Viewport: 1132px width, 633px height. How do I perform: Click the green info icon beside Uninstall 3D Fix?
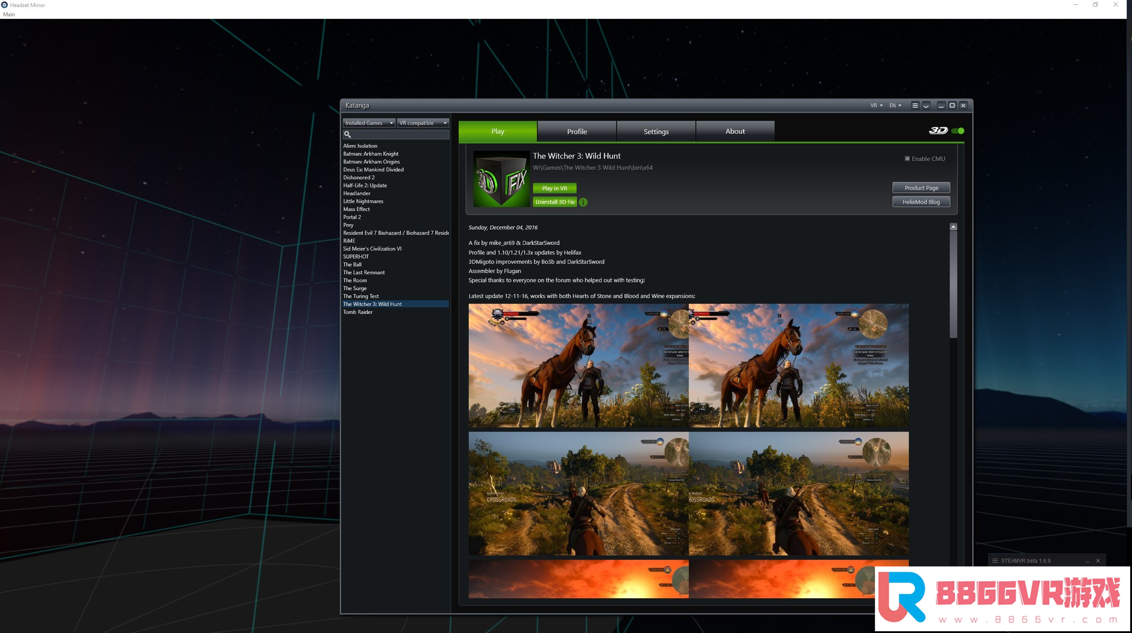(x=583, y=202)
